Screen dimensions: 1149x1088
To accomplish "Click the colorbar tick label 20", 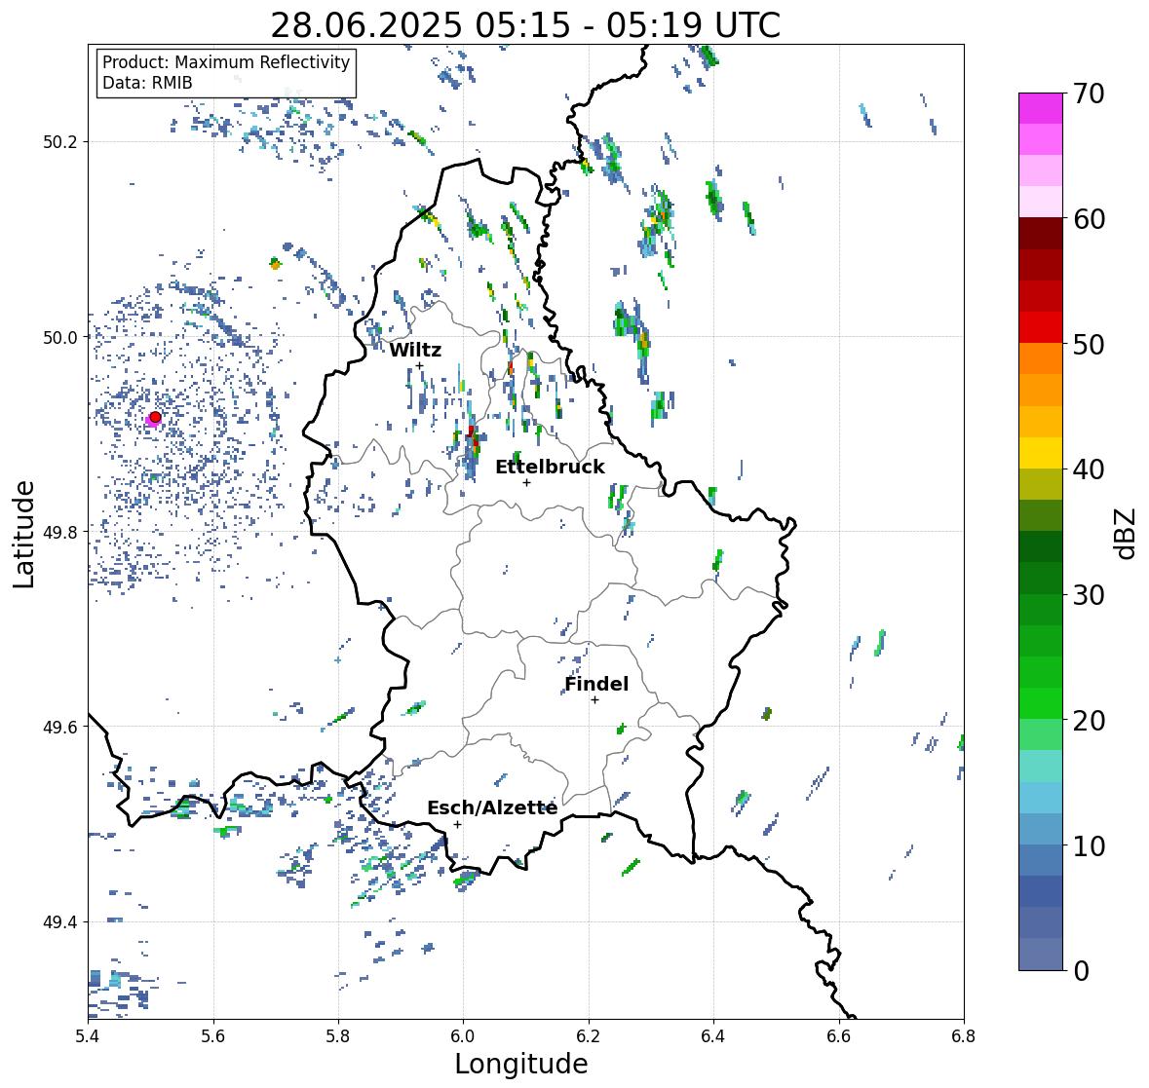I will [1089, 721].
